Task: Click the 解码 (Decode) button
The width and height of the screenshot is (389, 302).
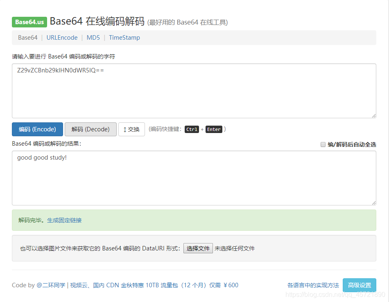Action: tap(90, 129)
